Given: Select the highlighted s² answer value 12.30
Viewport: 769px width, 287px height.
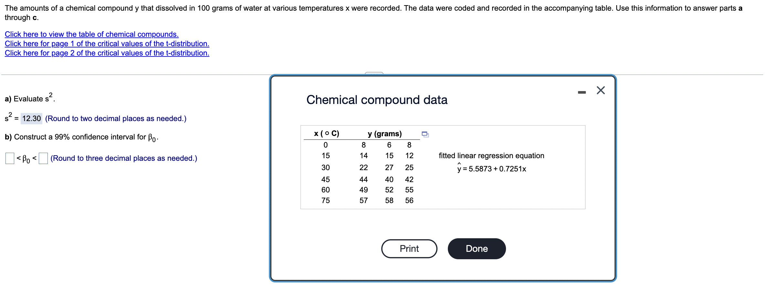Looking at the screenshot, I should [32, 118].
